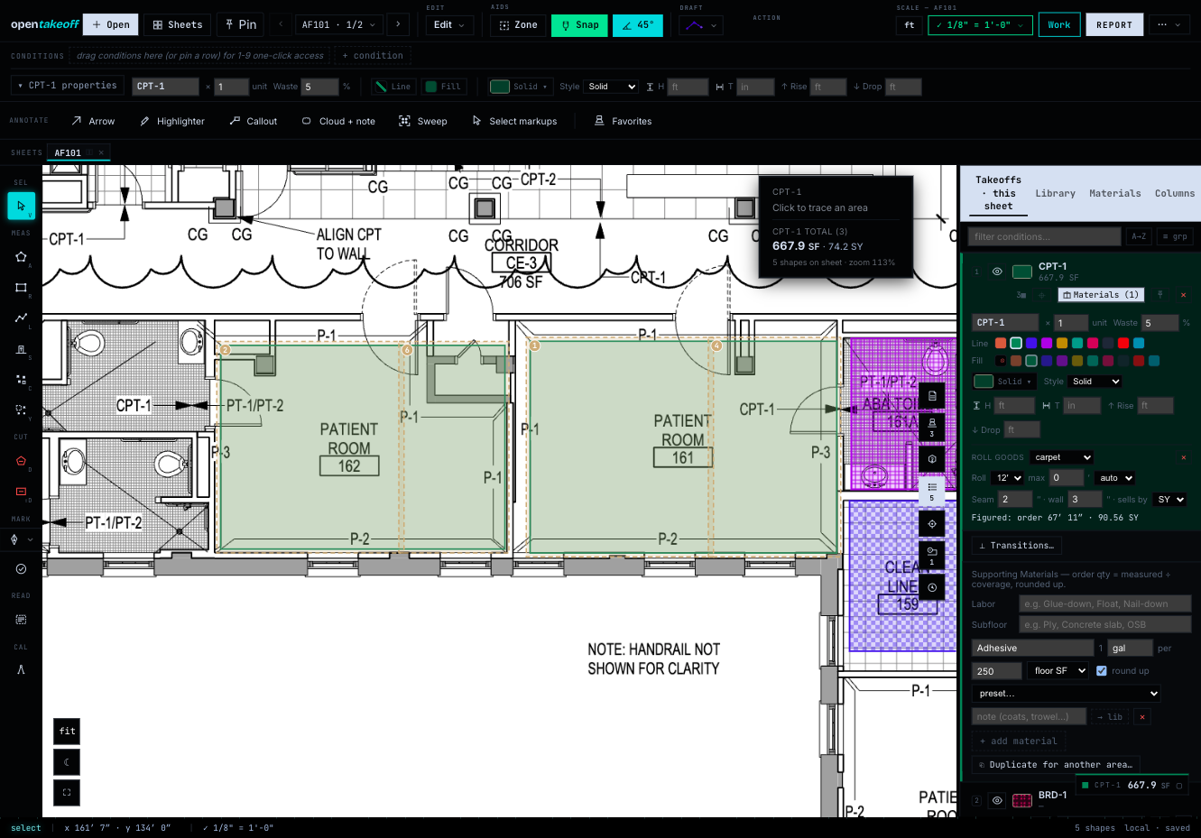The width and height of the screenshot is (1201, 838).
Task: Toggle the Zone aid button
Action: click(518, 25)
